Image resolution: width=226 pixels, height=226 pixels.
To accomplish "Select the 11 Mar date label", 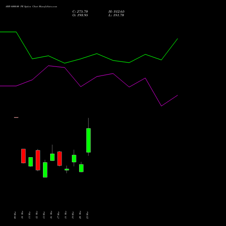I will [29, 215].
